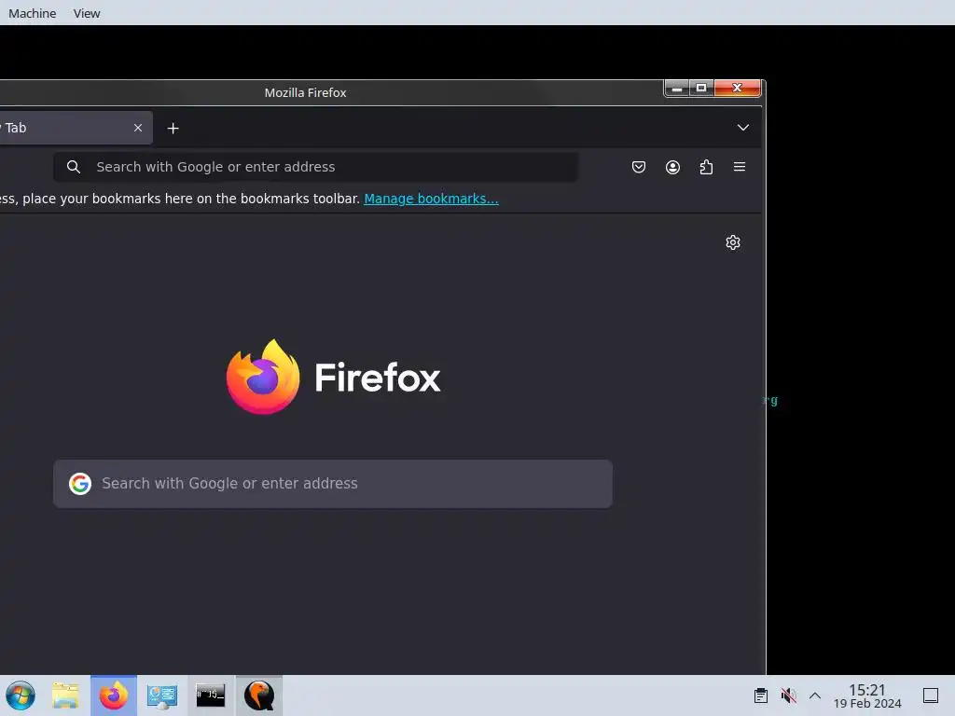Click the Google logo in page search box
This screenshot has height=716, width=955.
[80, 484]
